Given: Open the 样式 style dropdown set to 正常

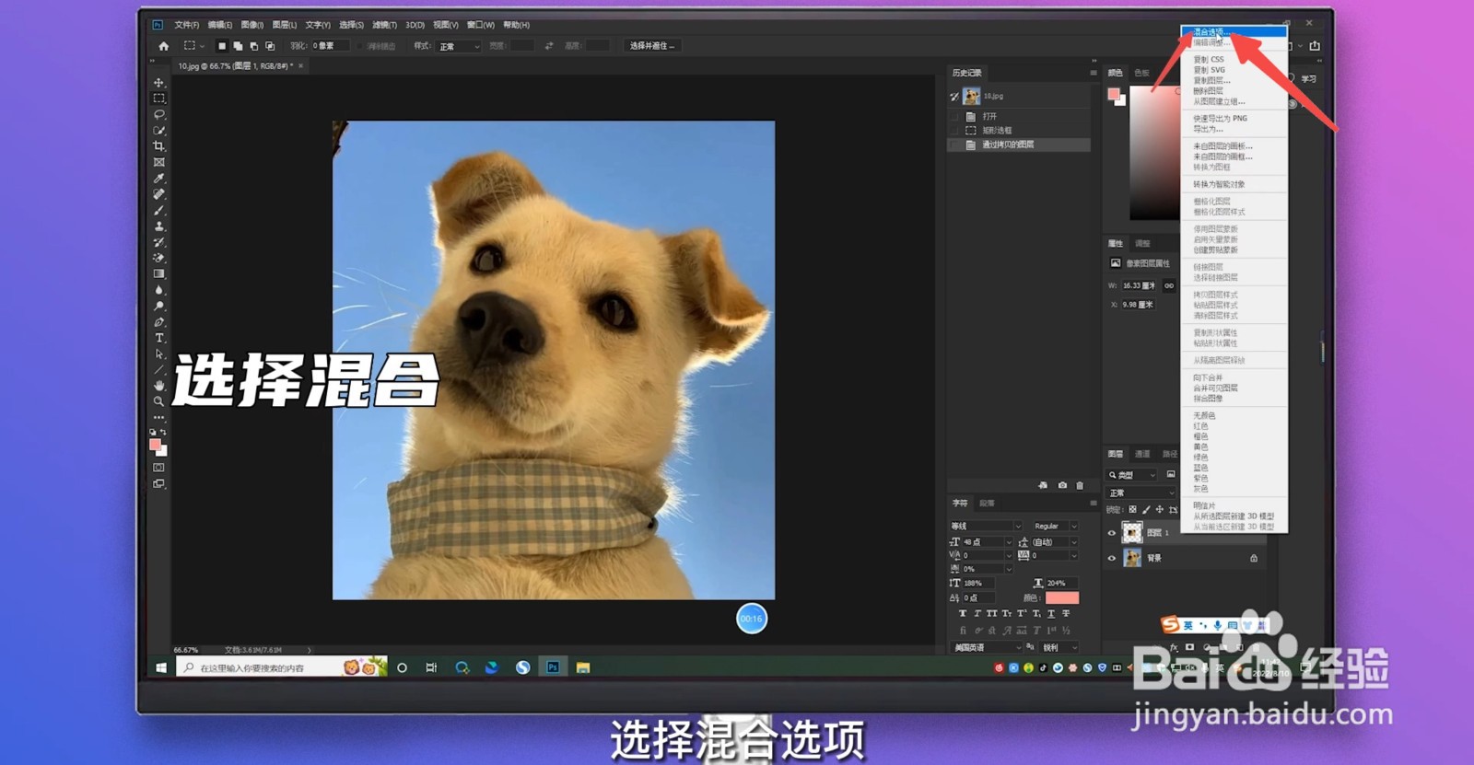Looking at the screenshot, I should [x=460, y=46].
